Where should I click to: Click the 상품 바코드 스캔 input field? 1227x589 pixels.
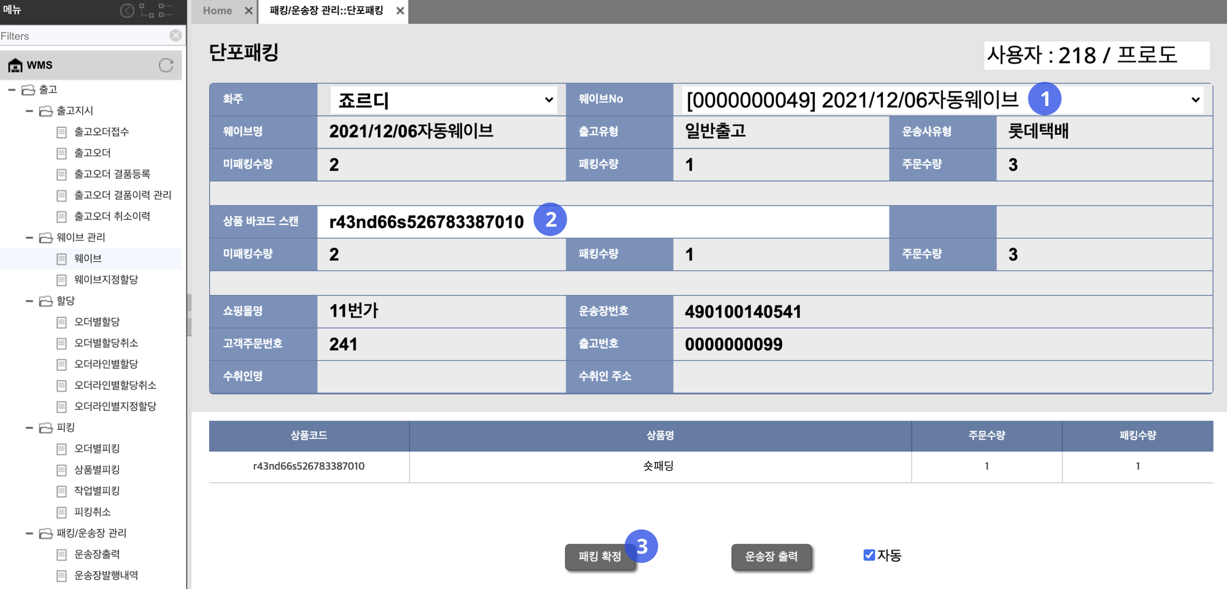(706, 222)
